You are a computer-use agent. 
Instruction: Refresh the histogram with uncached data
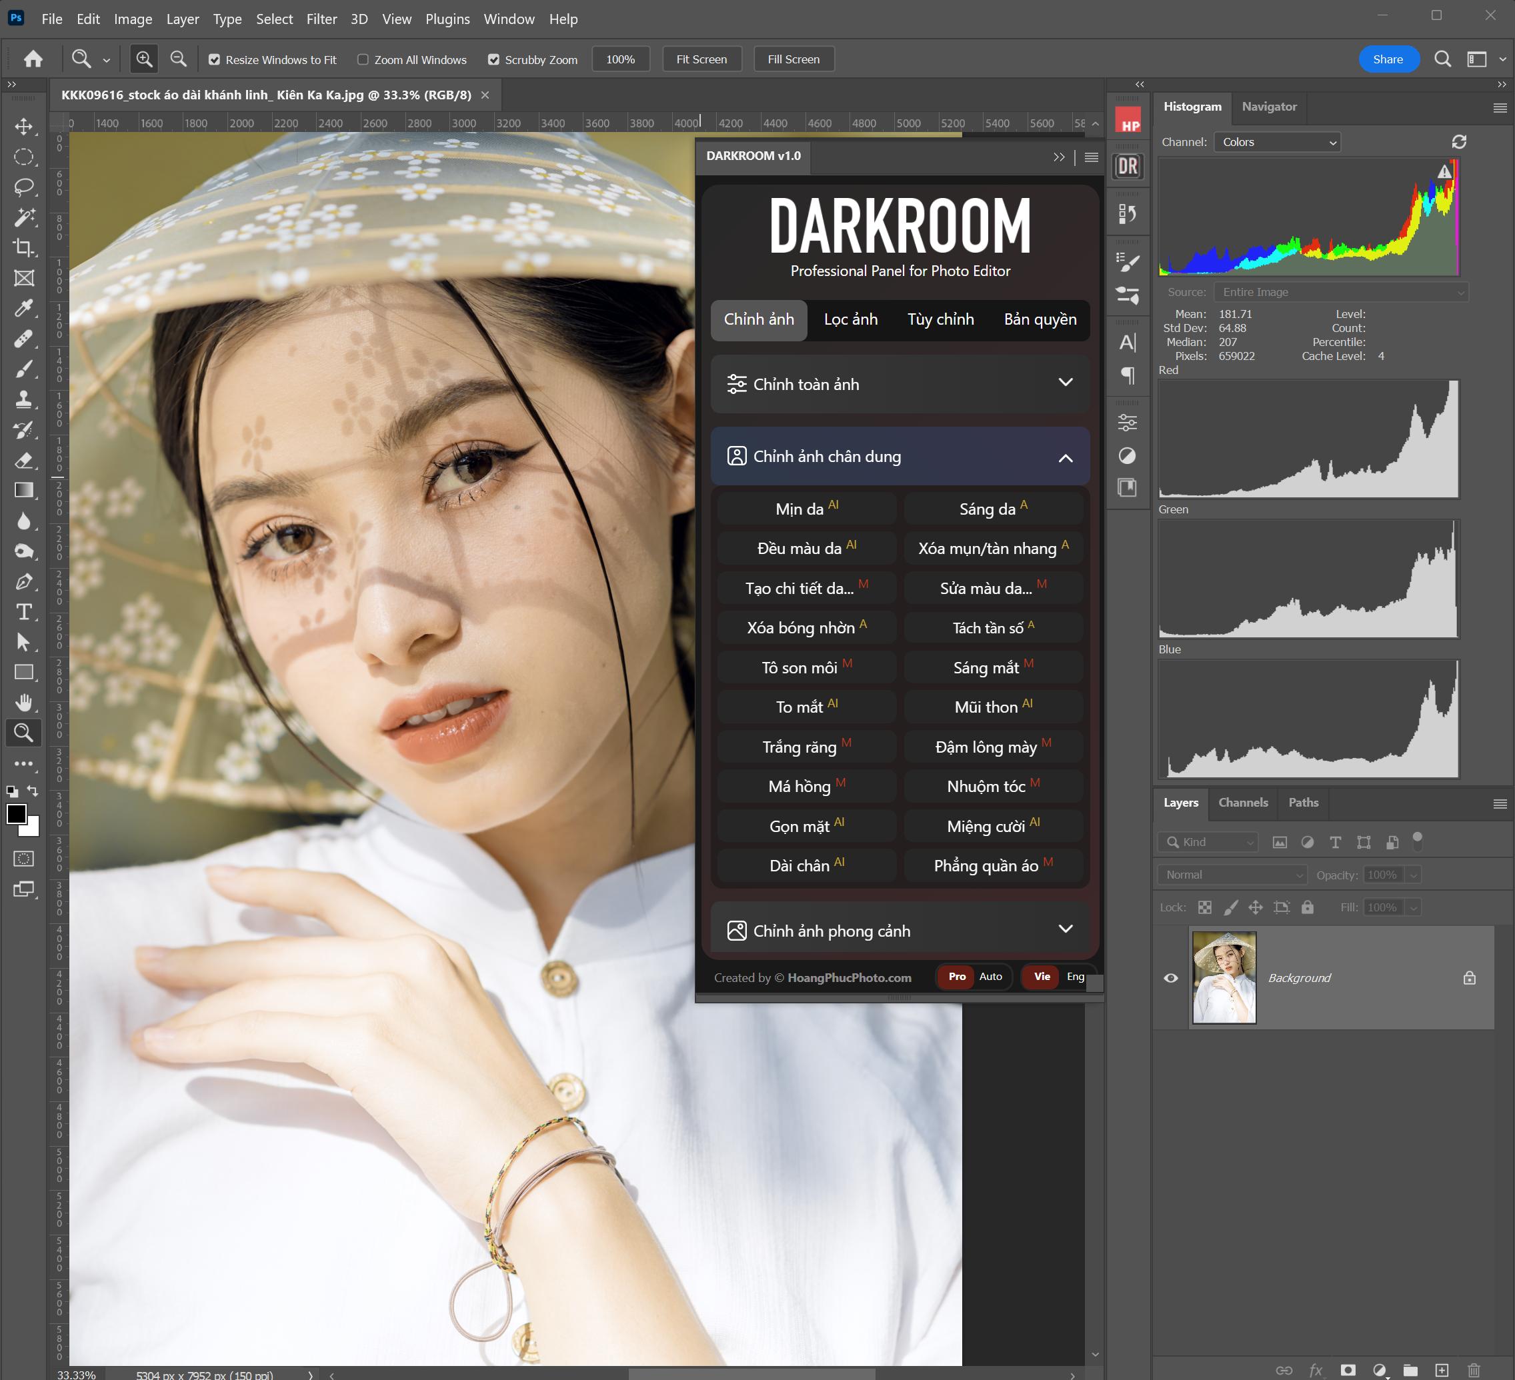point(1458,142)
